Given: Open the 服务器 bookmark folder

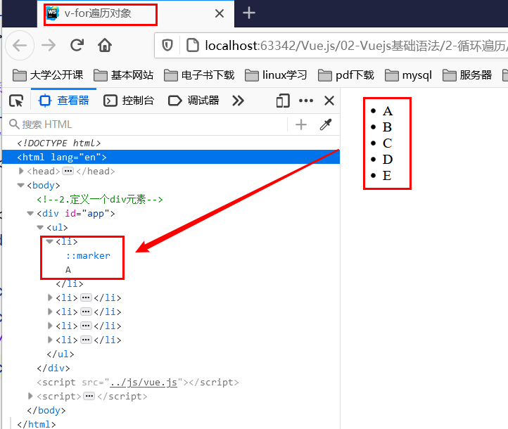Looking at the screenshot, I should (467, 75).
